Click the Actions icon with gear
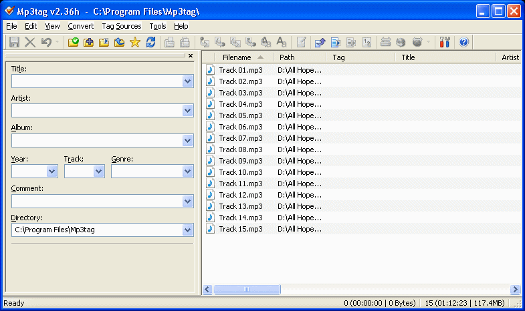The image size is (525, 311). [x=266, y=42]
